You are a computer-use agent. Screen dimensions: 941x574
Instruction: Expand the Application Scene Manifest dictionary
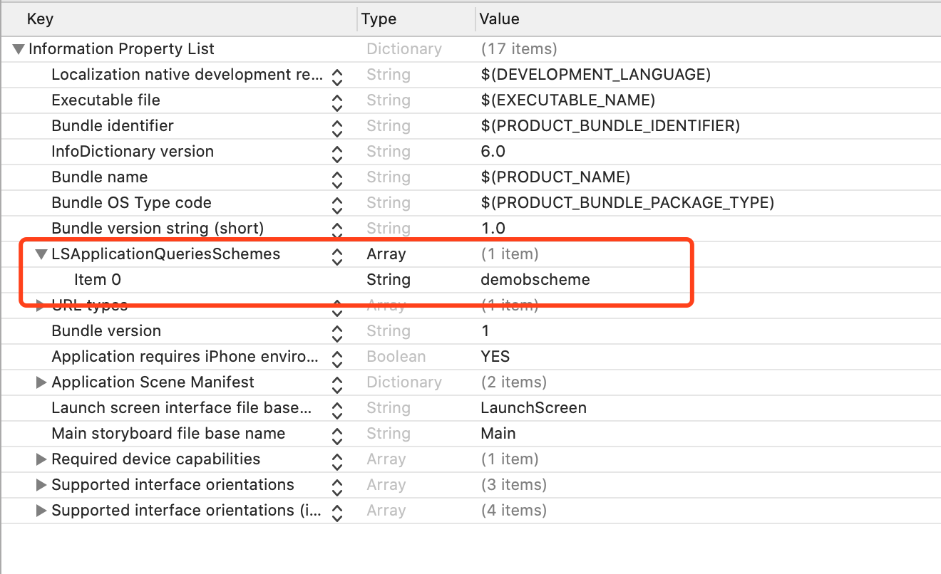(x=41, y=382)
